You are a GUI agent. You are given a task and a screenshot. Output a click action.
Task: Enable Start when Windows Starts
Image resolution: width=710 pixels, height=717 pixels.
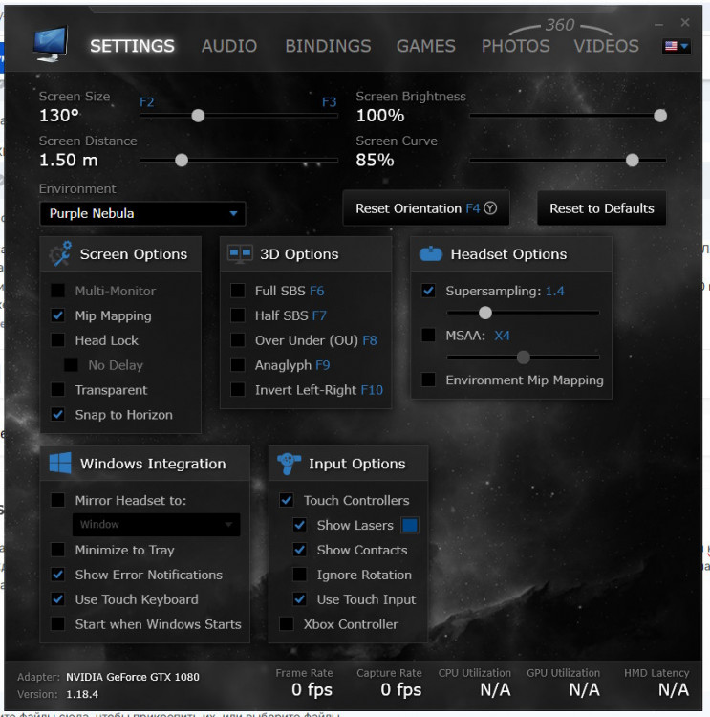tap(57, 623)
